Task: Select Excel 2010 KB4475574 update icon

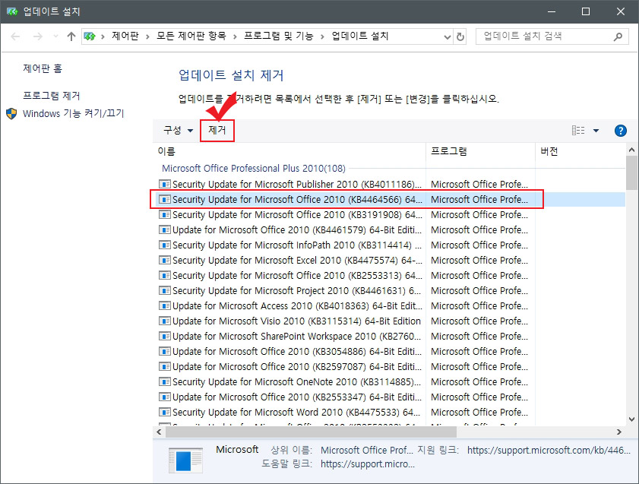Action: coord(165,261)
